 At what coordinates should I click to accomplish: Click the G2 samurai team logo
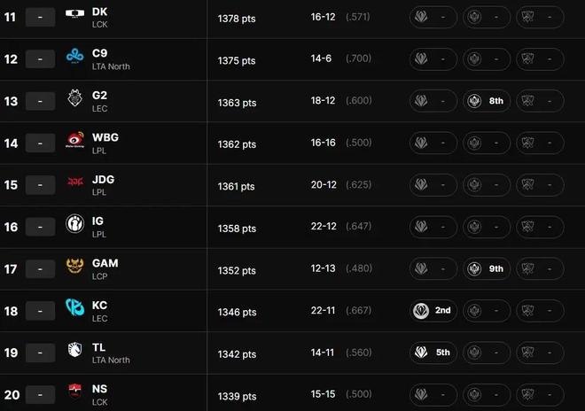click(x=75, y=98)
